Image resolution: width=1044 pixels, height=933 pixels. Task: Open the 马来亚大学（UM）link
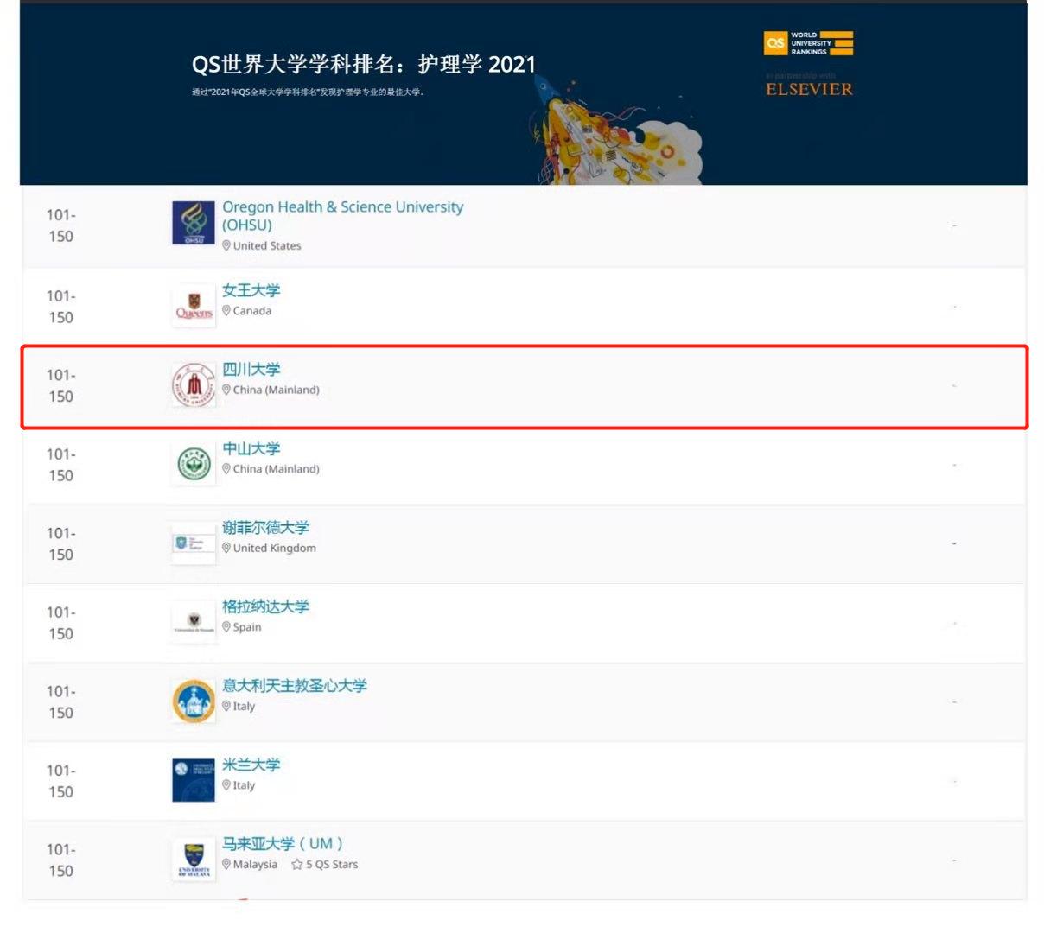(x=283, y=844)
